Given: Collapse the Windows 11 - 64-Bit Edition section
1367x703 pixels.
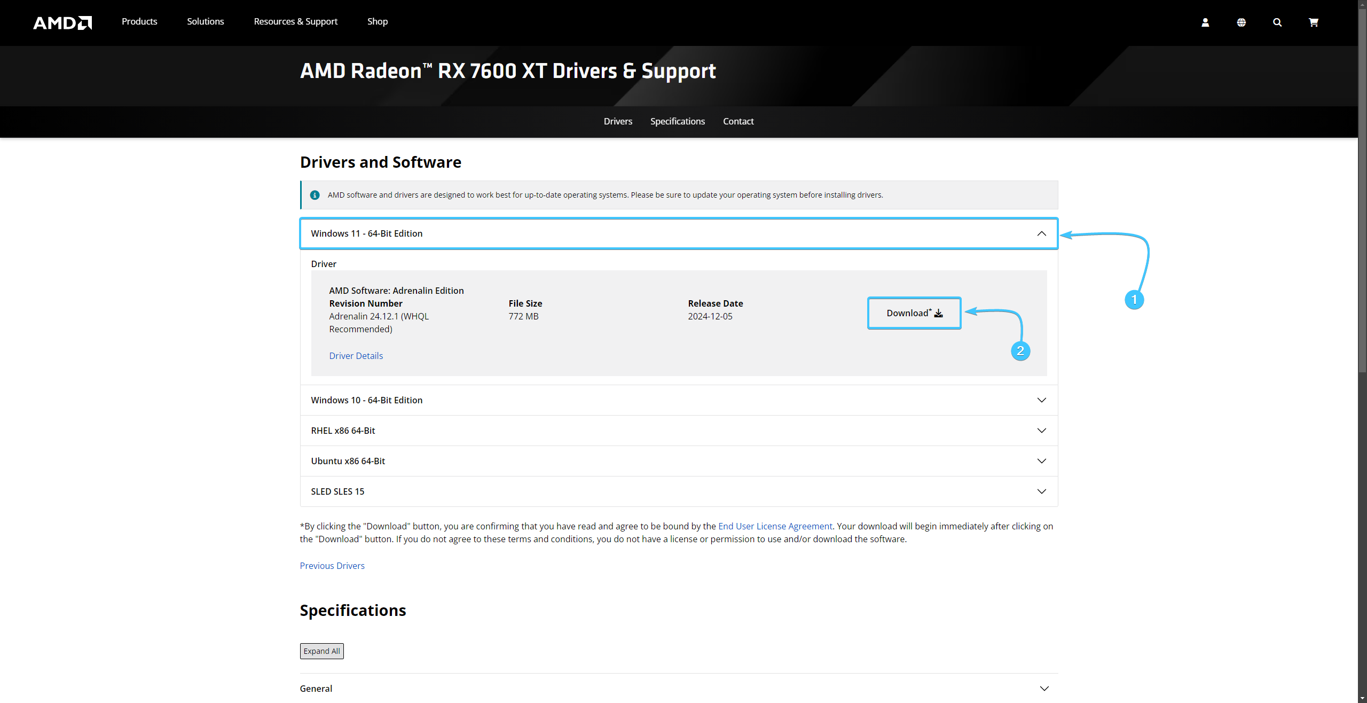Looking at the screenshot, I should tap(679, 233).
